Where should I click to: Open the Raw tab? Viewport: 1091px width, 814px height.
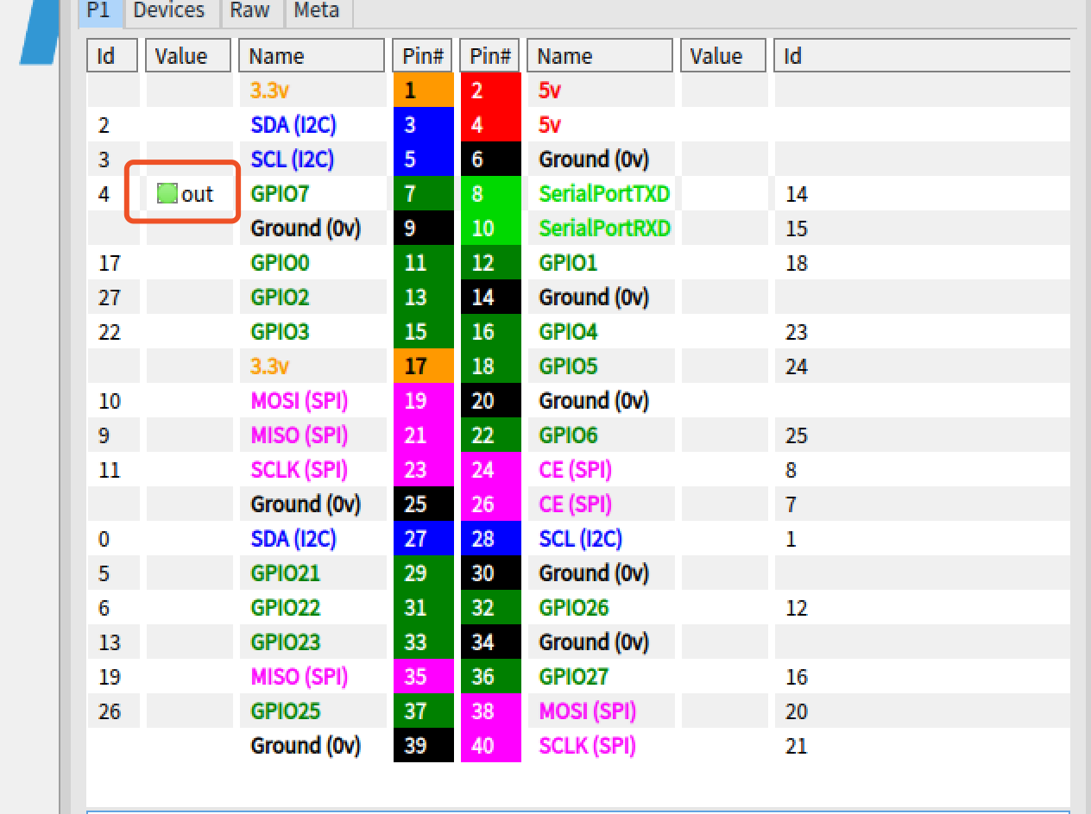(x=249, y=10)
